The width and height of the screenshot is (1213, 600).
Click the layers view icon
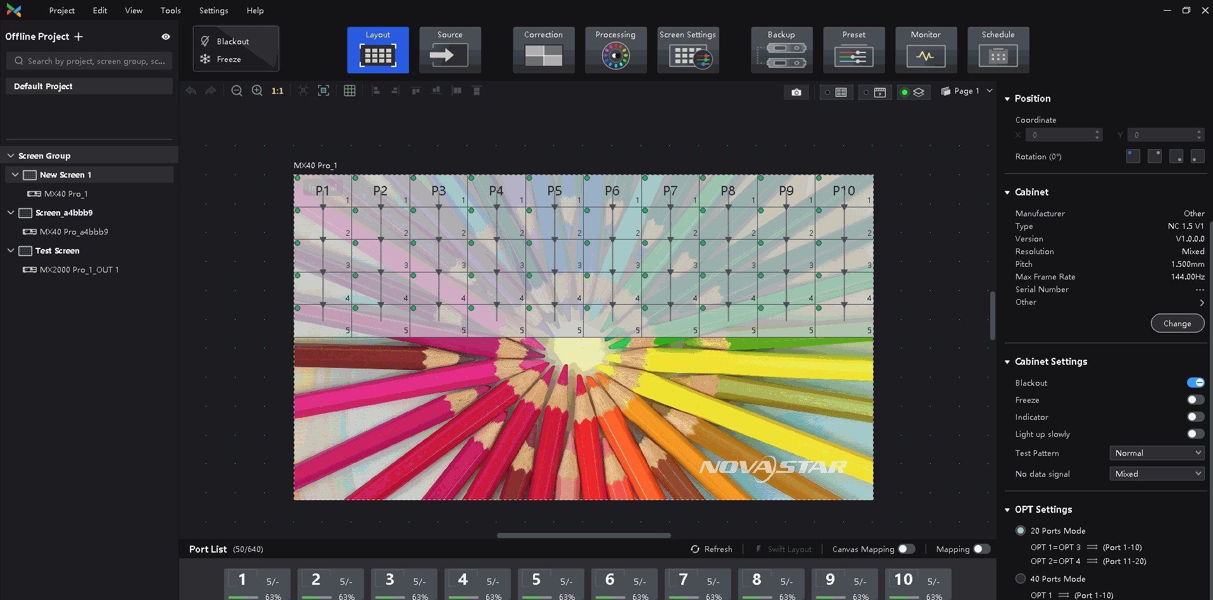click(913, 92)
